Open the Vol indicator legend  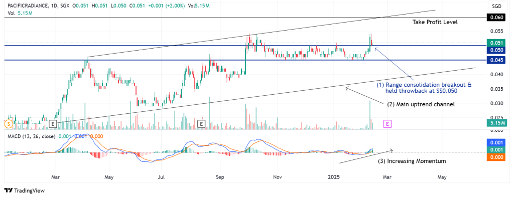tap(12, 13)
